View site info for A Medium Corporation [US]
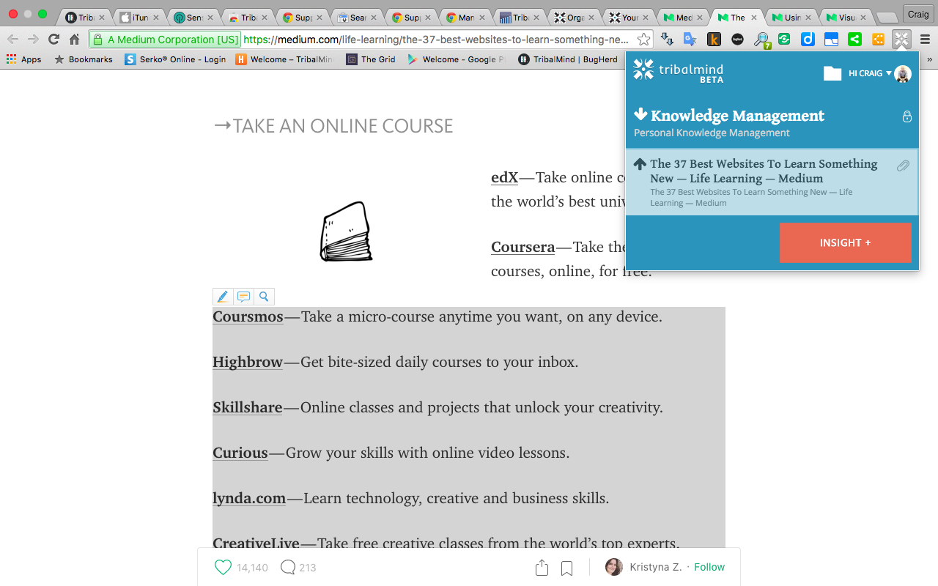This screenshot has height=586, width=938. point(166,40)
